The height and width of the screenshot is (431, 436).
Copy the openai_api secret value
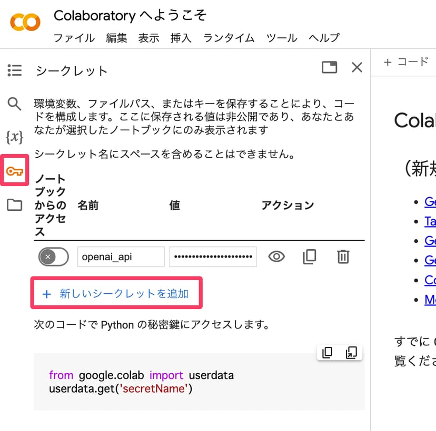tap(310, 256)
